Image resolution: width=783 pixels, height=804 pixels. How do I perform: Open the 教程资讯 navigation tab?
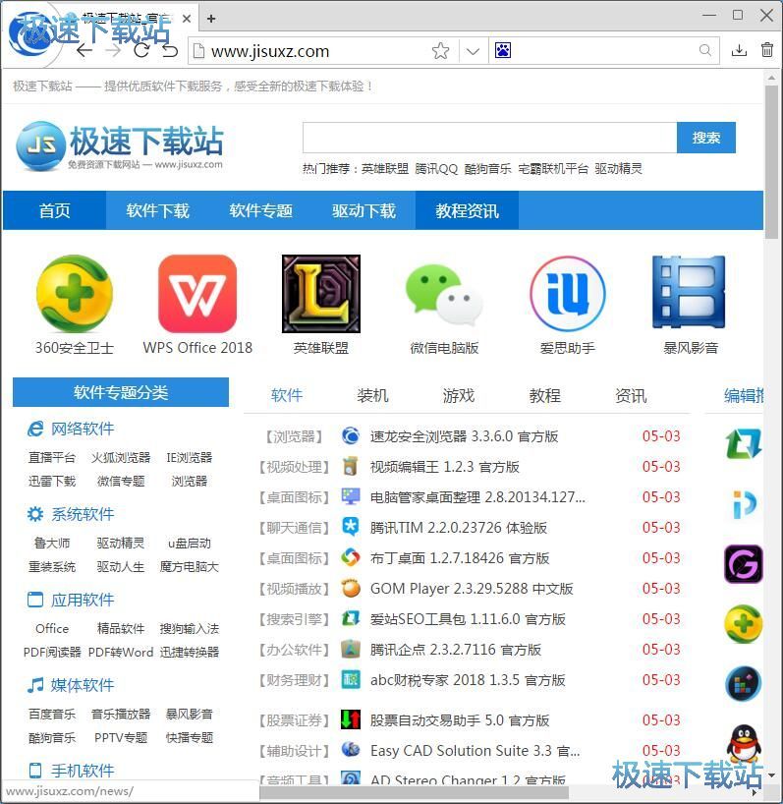point(467,210)
